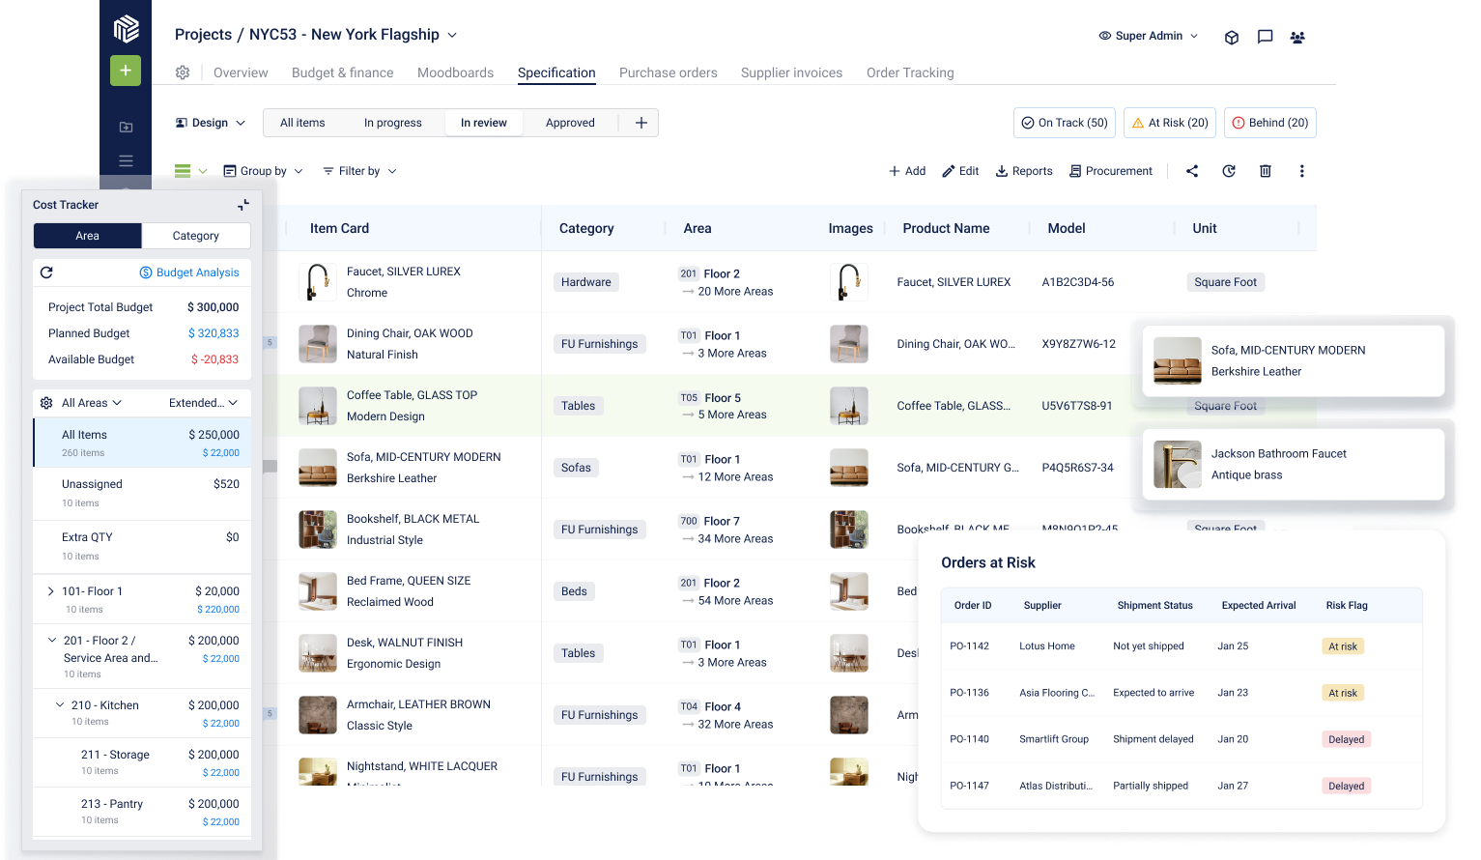Switch to the Purchase orders tab
This screenshot has height=860, width=1481.
tap(668, 72)
